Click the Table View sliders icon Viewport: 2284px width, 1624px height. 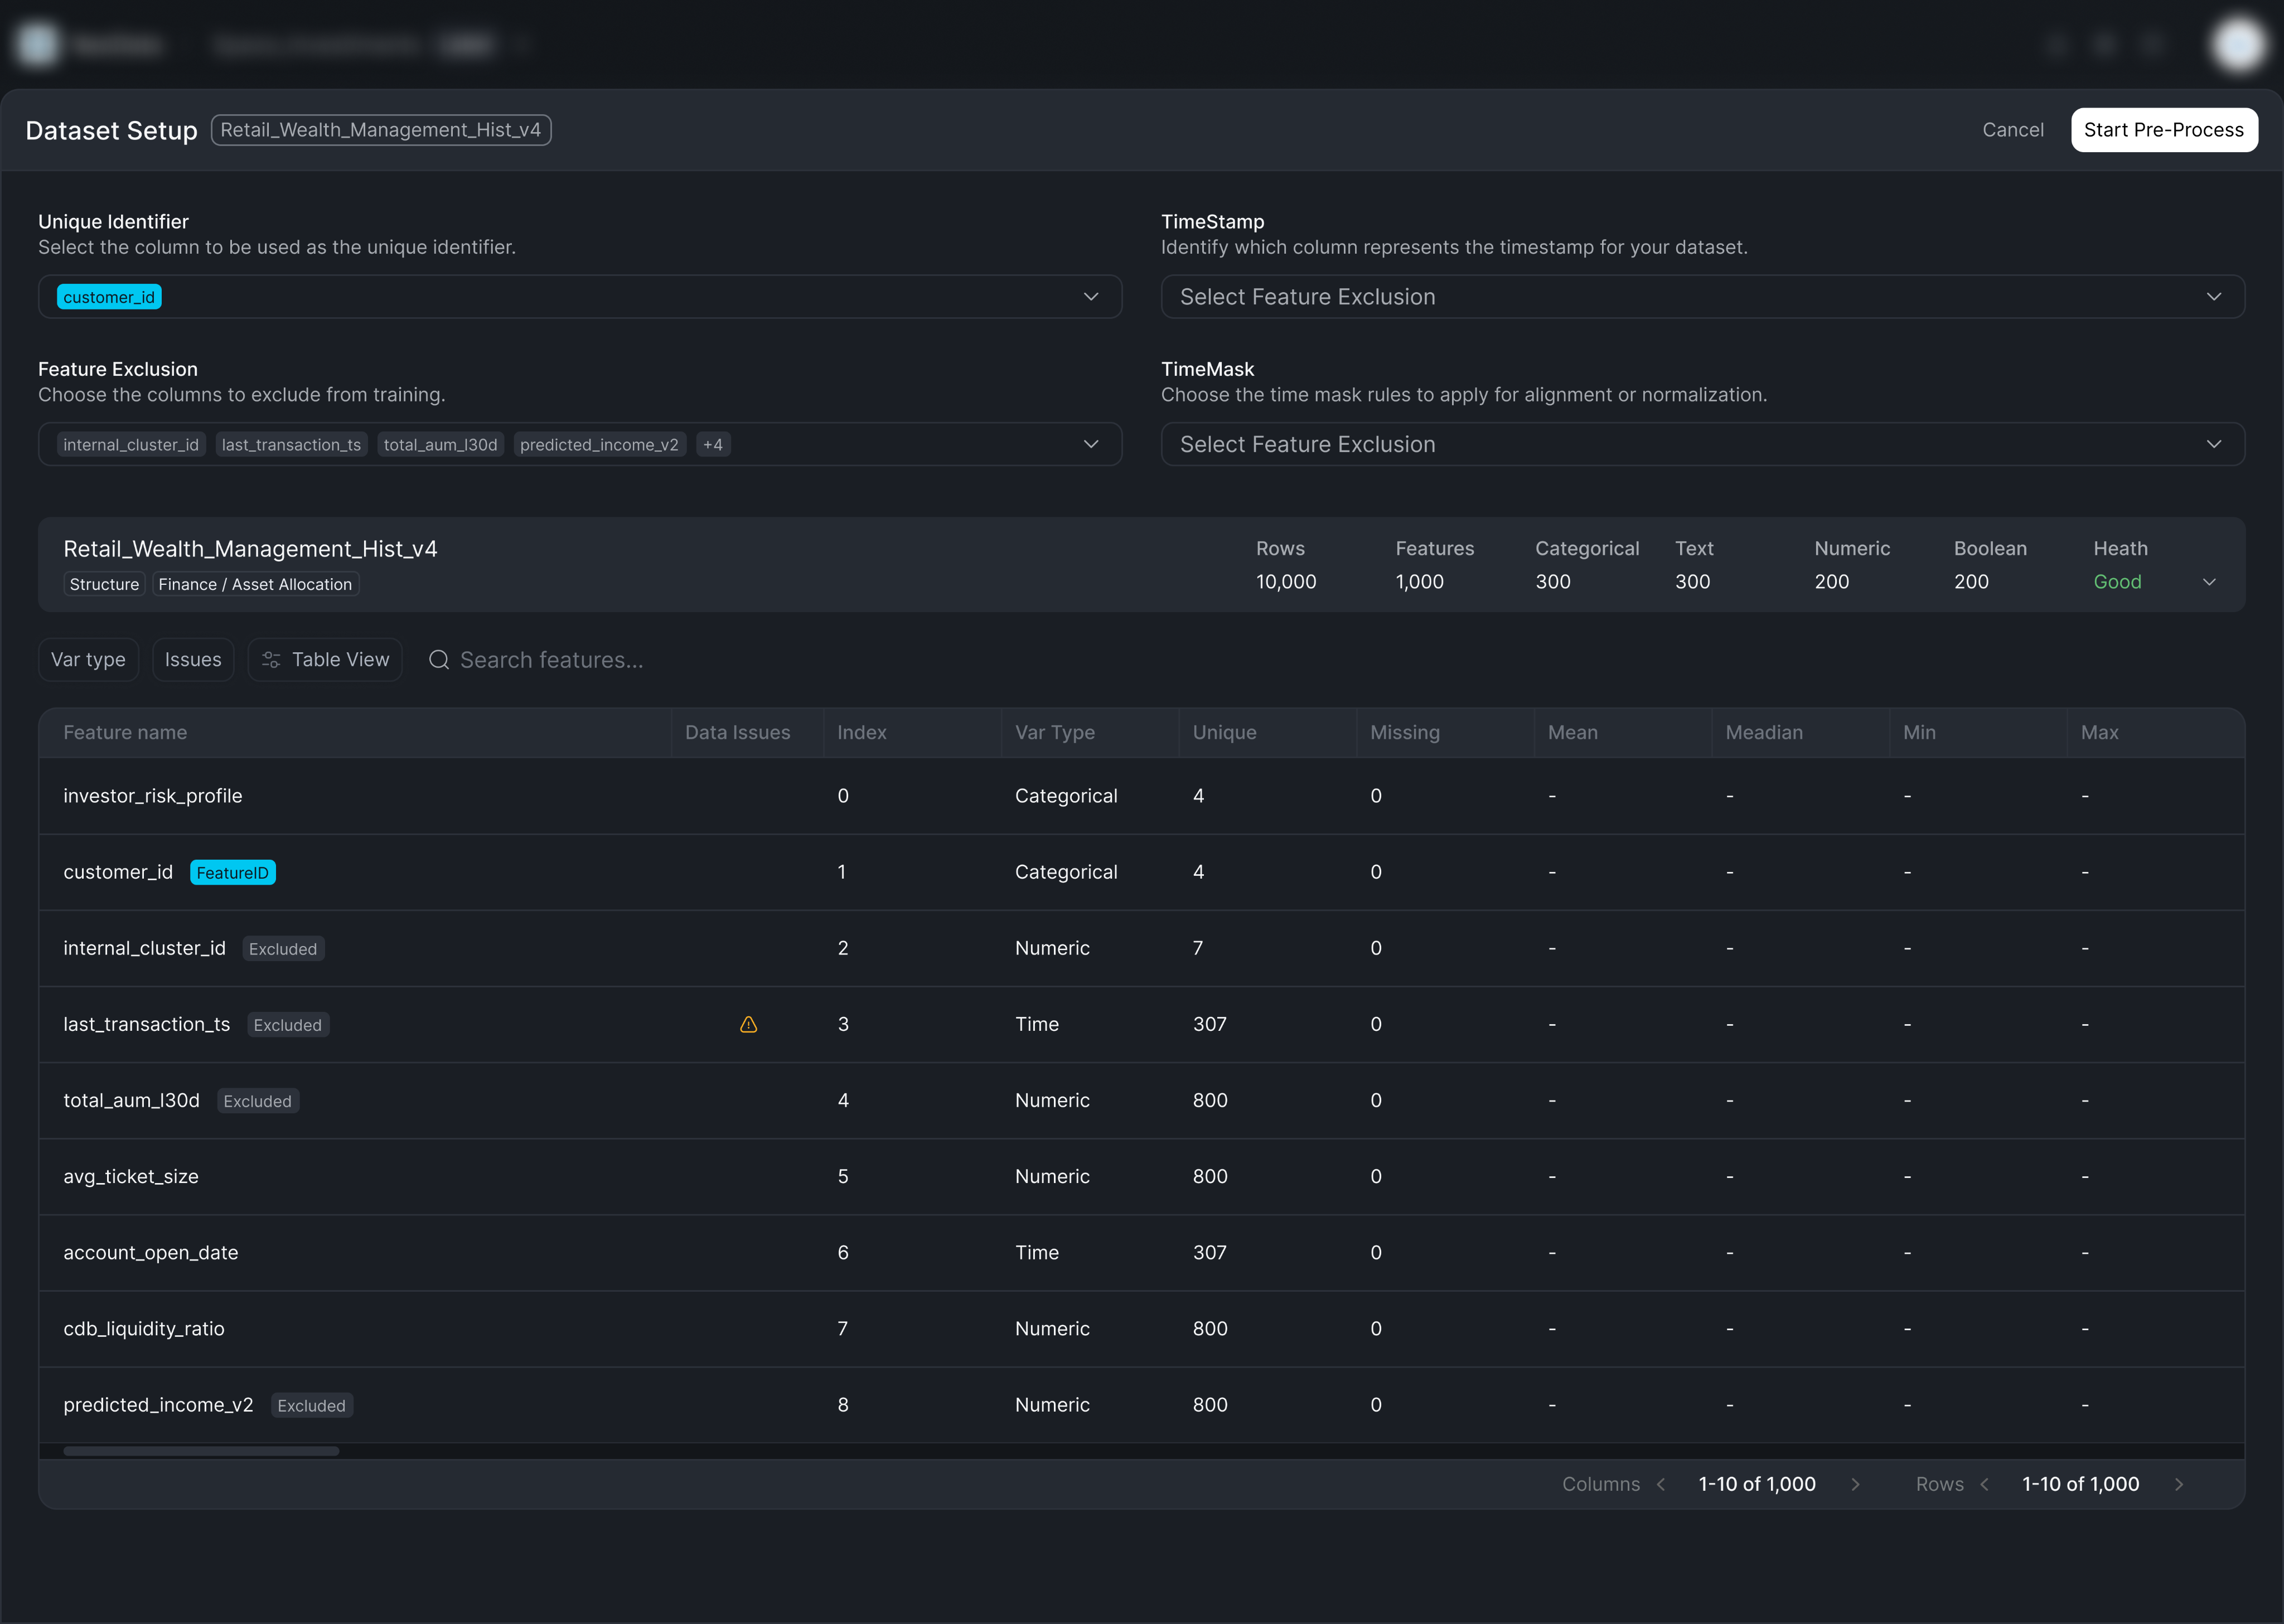click(x=271, y=660)
